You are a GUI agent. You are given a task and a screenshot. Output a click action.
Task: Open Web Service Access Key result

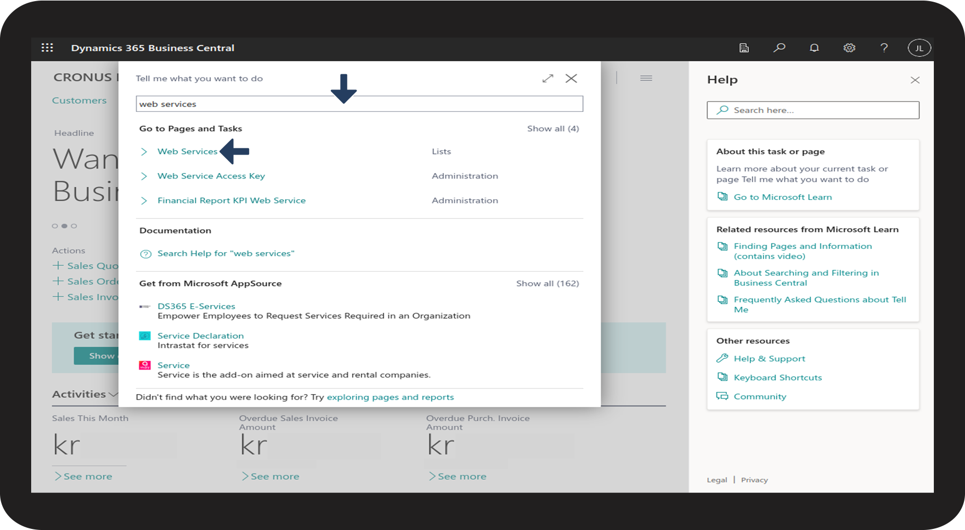(211, 176)
